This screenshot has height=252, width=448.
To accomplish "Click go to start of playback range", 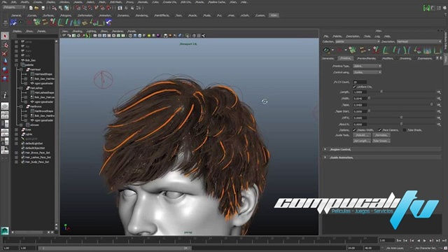I will coord(398,241).
